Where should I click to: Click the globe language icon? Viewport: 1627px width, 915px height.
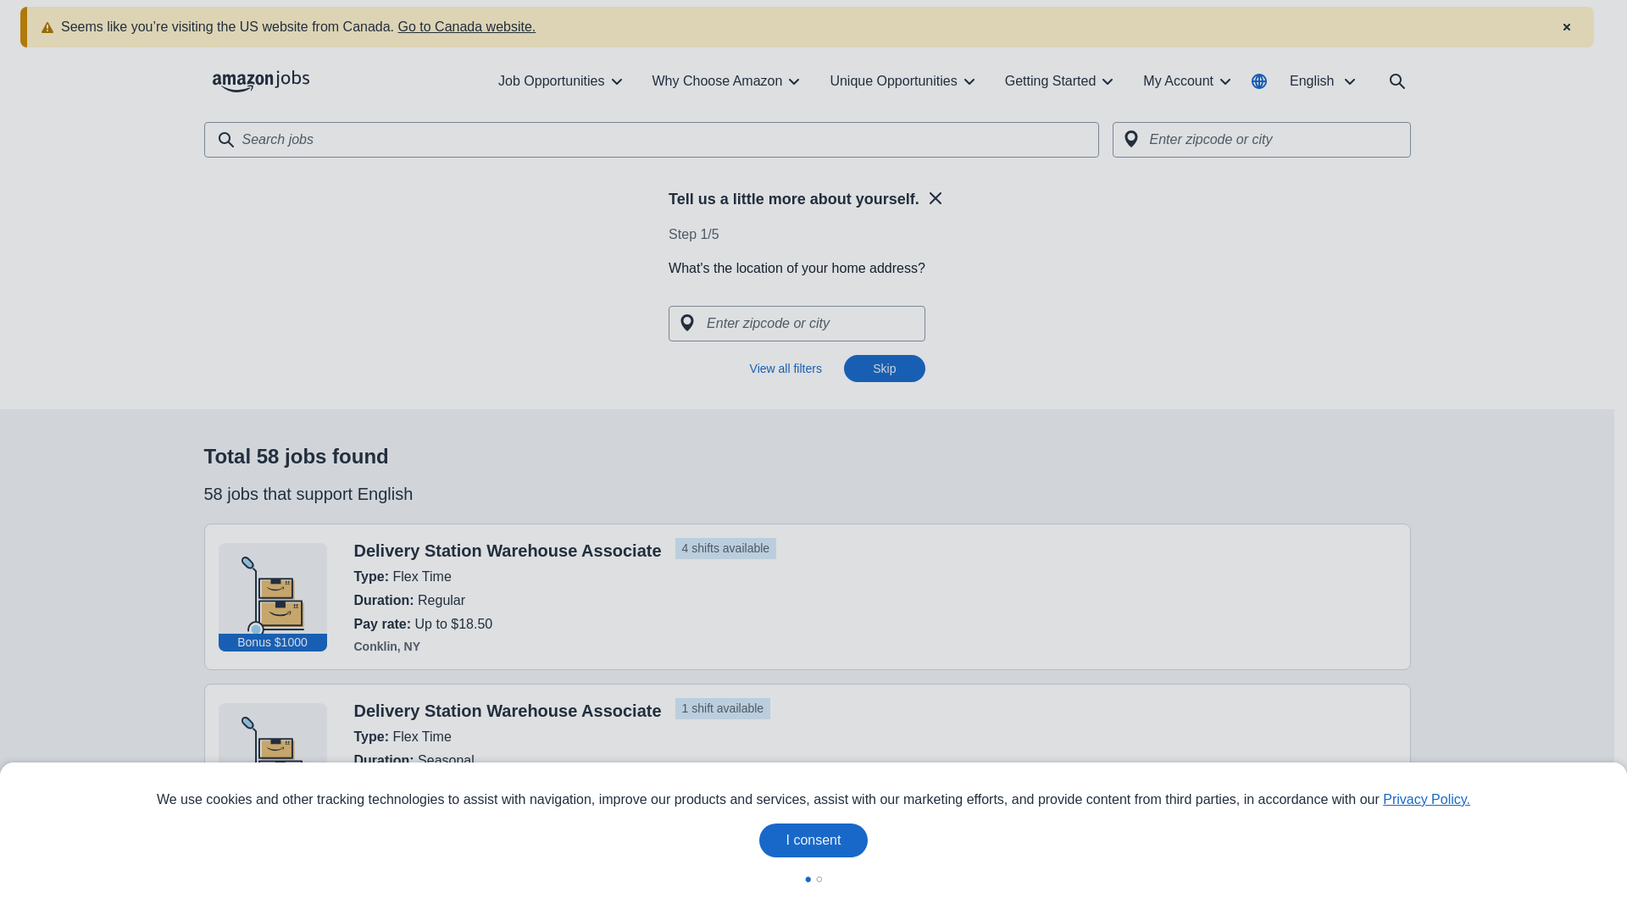tap(1259, 81)
